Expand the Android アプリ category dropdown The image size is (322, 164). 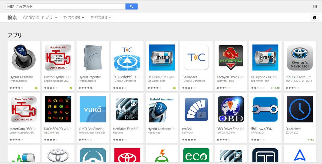tap(40, 17)
